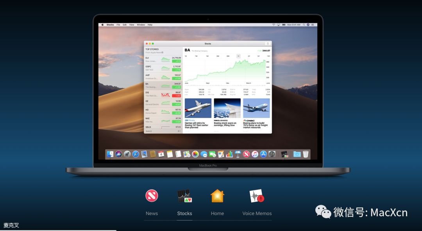
Task: Select the 6M chart range
Action: [x=228, y=56]
